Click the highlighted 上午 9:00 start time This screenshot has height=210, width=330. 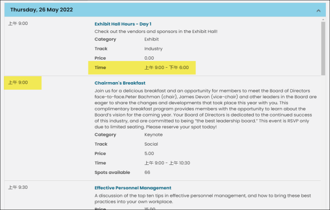(18, 83)
